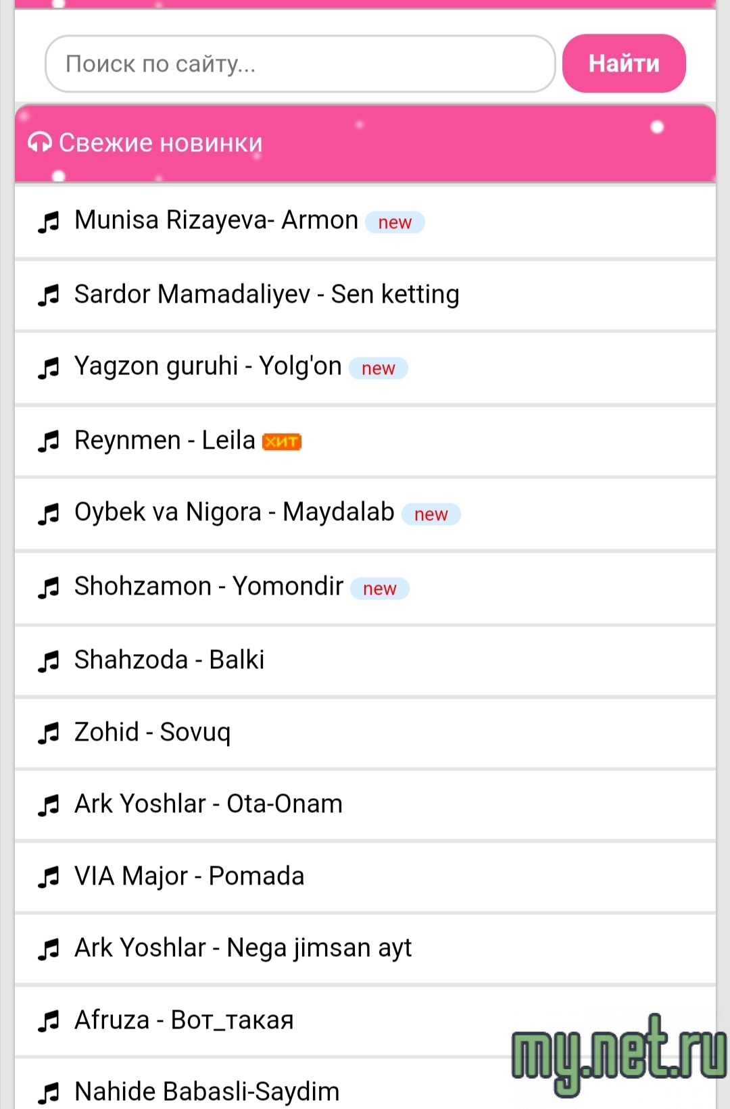Click music note icon beside Munisa Rizayeva
Screen dimensions: 730x1109
[x=49, y=222]
